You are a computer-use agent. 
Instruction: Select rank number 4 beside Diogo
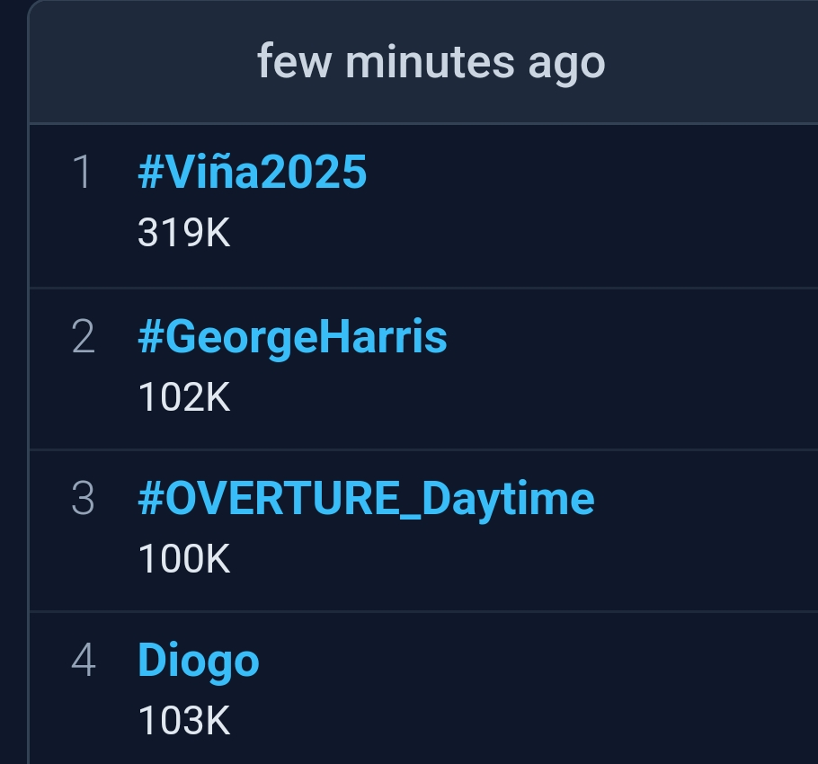tap(84, 661)
